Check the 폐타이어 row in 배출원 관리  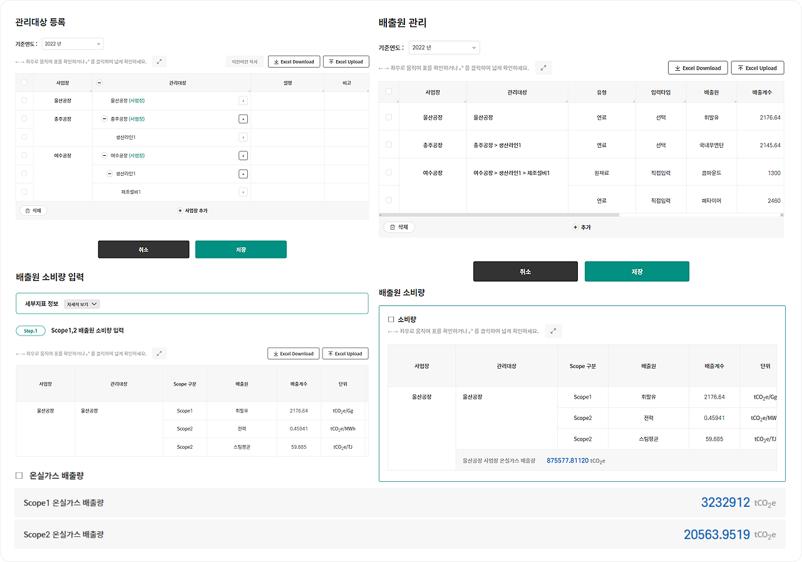[389, 200]
